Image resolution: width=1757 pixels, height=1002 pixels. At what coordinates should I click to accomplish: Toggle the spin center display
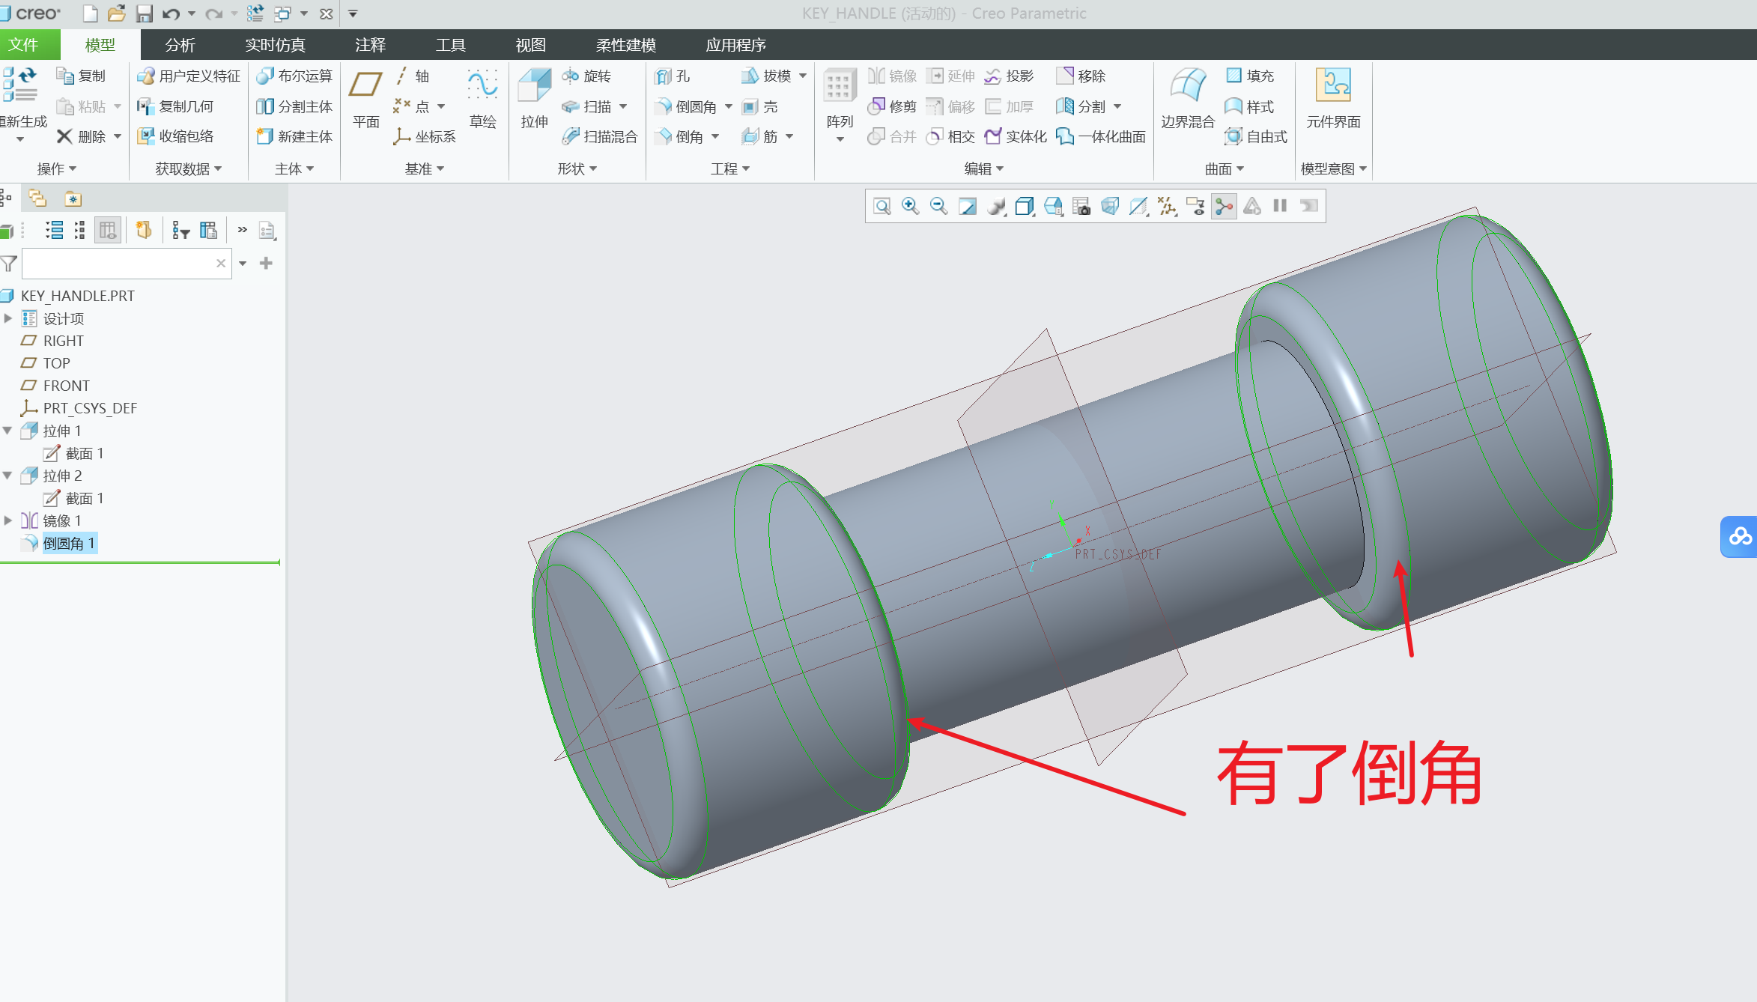pyautogui.click(x=1223, y=206)
